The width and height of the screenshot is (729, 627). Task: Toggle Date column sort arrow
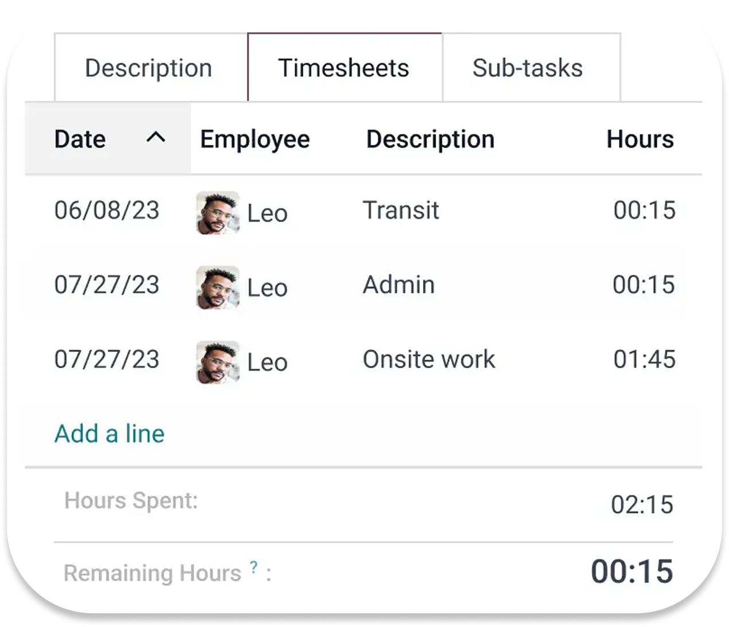click(x=156, y=138)
